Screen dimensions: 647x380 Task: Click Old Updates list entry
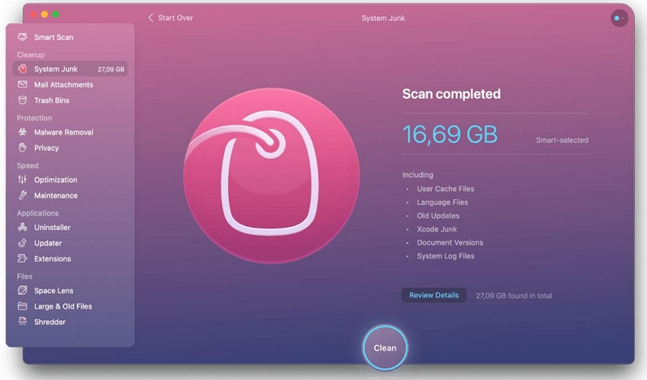[438, 216]
